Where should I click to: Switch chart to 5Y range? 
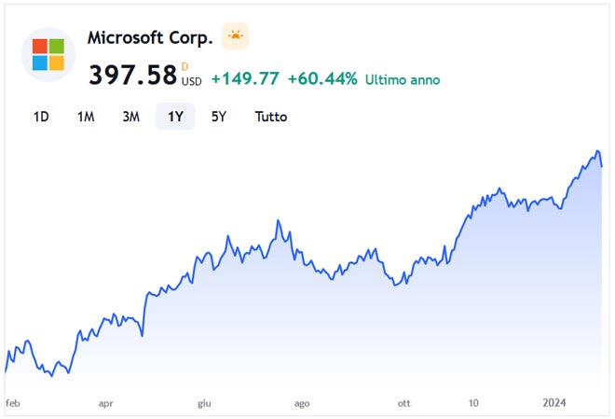tap(218, 117)
